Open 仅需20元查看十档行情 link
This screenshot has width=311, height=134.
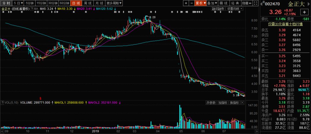(285, 24)
